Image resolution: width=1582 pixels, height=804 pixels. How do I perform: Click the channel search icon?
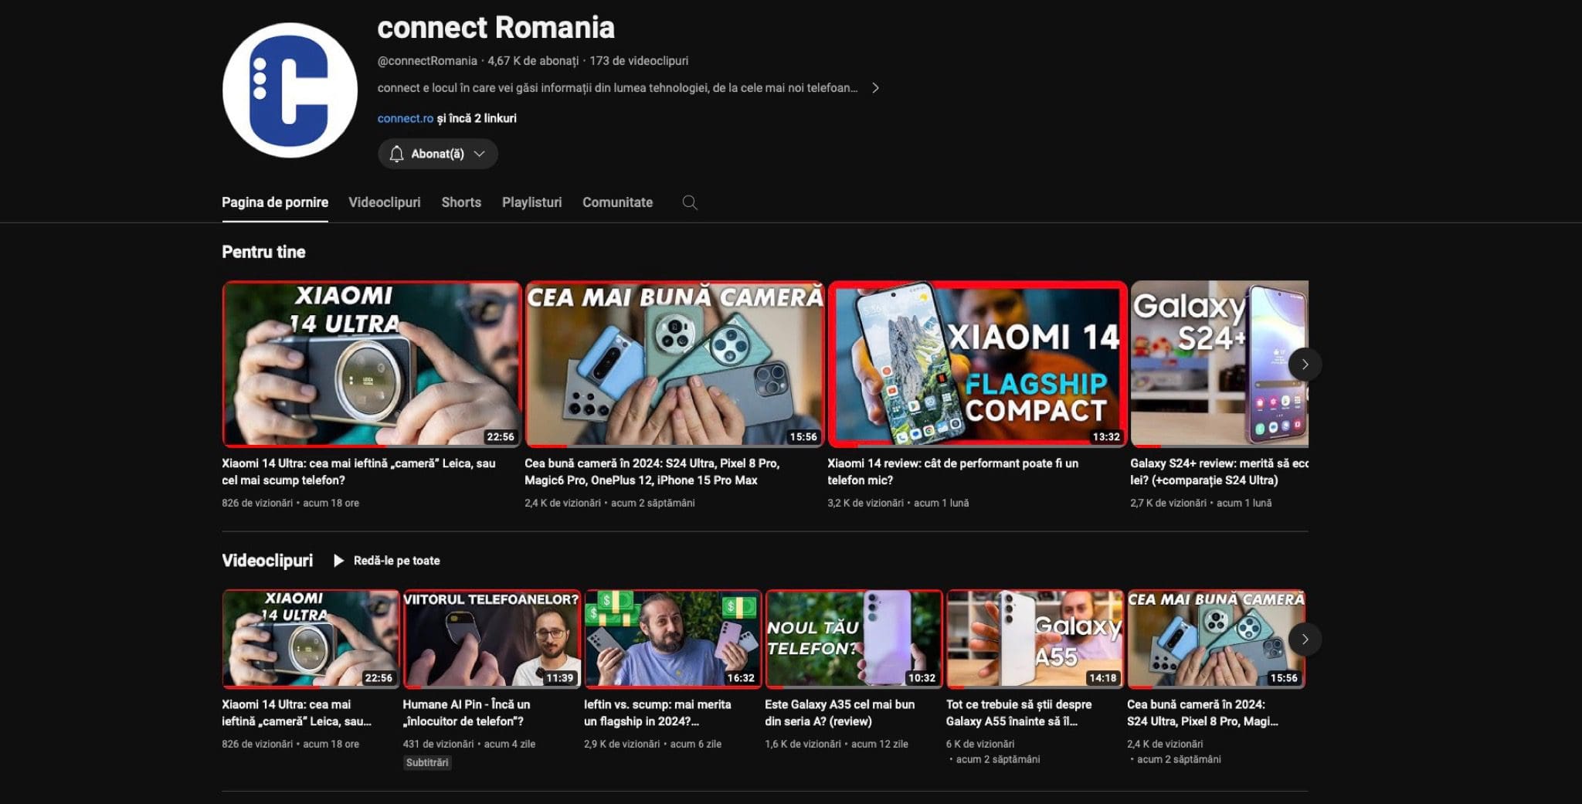[x=690, y=202]
